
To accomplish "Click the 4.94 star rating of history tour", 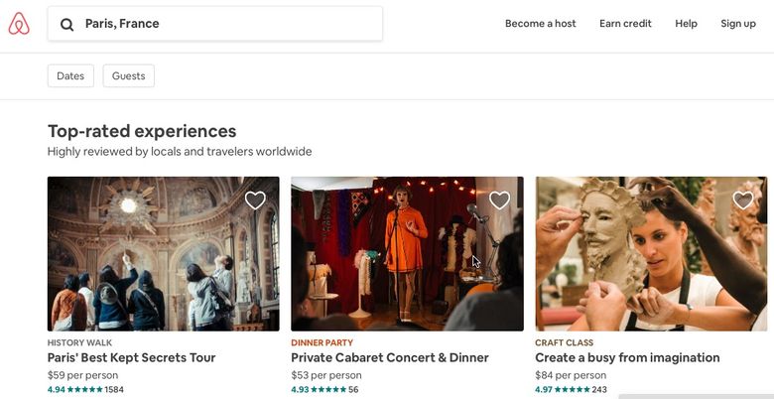I will [x=85, y=390].
